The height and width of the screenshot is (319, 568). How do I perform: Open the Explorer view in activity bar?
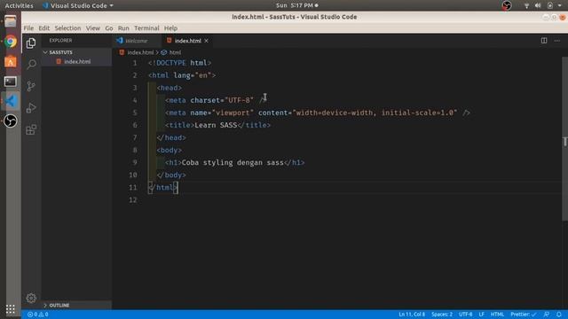pos(31,43)
